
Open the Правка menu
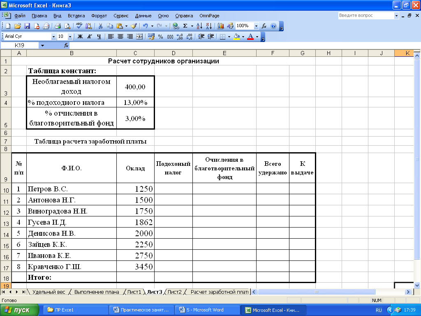pyautogui.click(x=39, y=16)
